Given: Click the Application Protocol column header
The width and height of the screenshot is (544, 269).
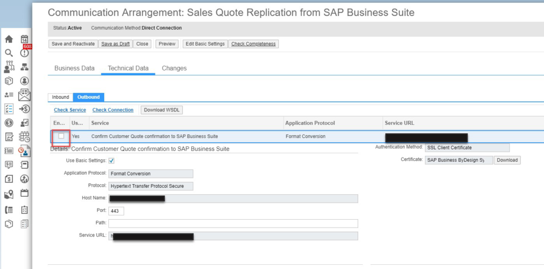Looking at the screenshot, I should (x=333, y=123).
